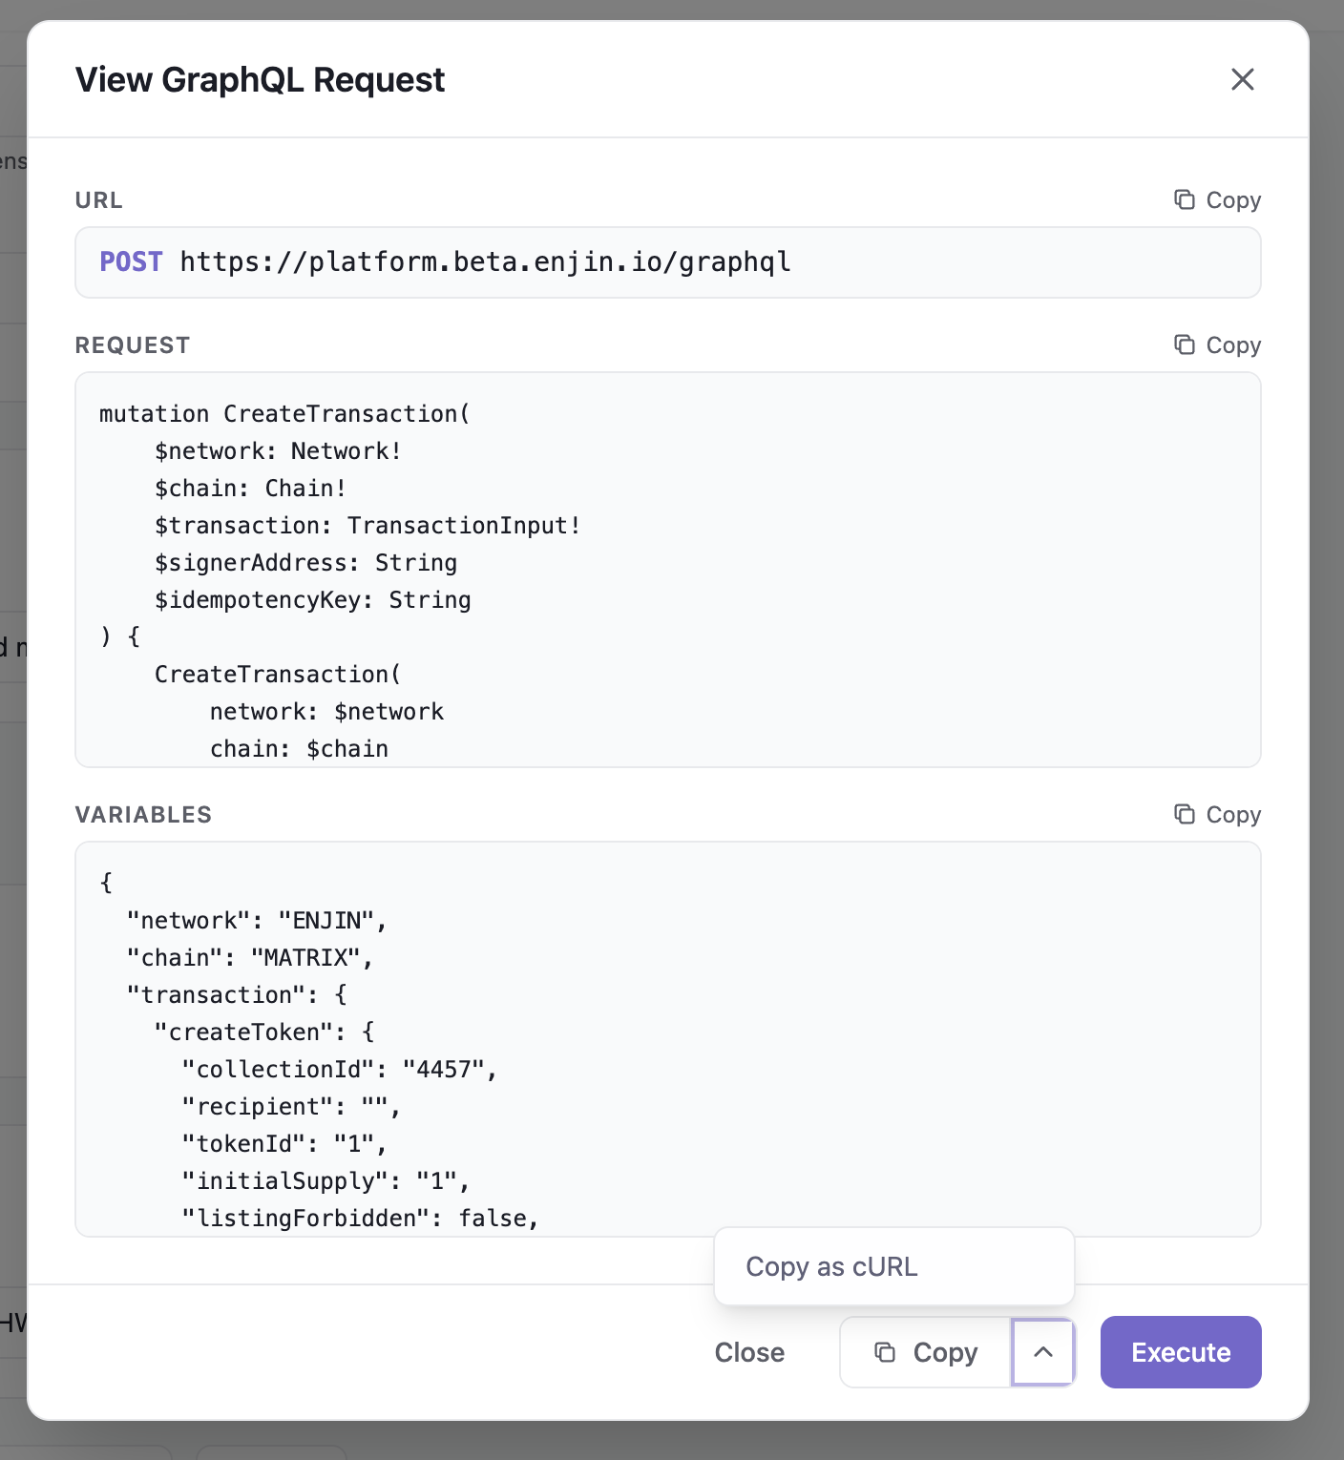Click the "network": "ENJIN" variable line
Screen dimensions: 1344x1460
coord(257,921)
